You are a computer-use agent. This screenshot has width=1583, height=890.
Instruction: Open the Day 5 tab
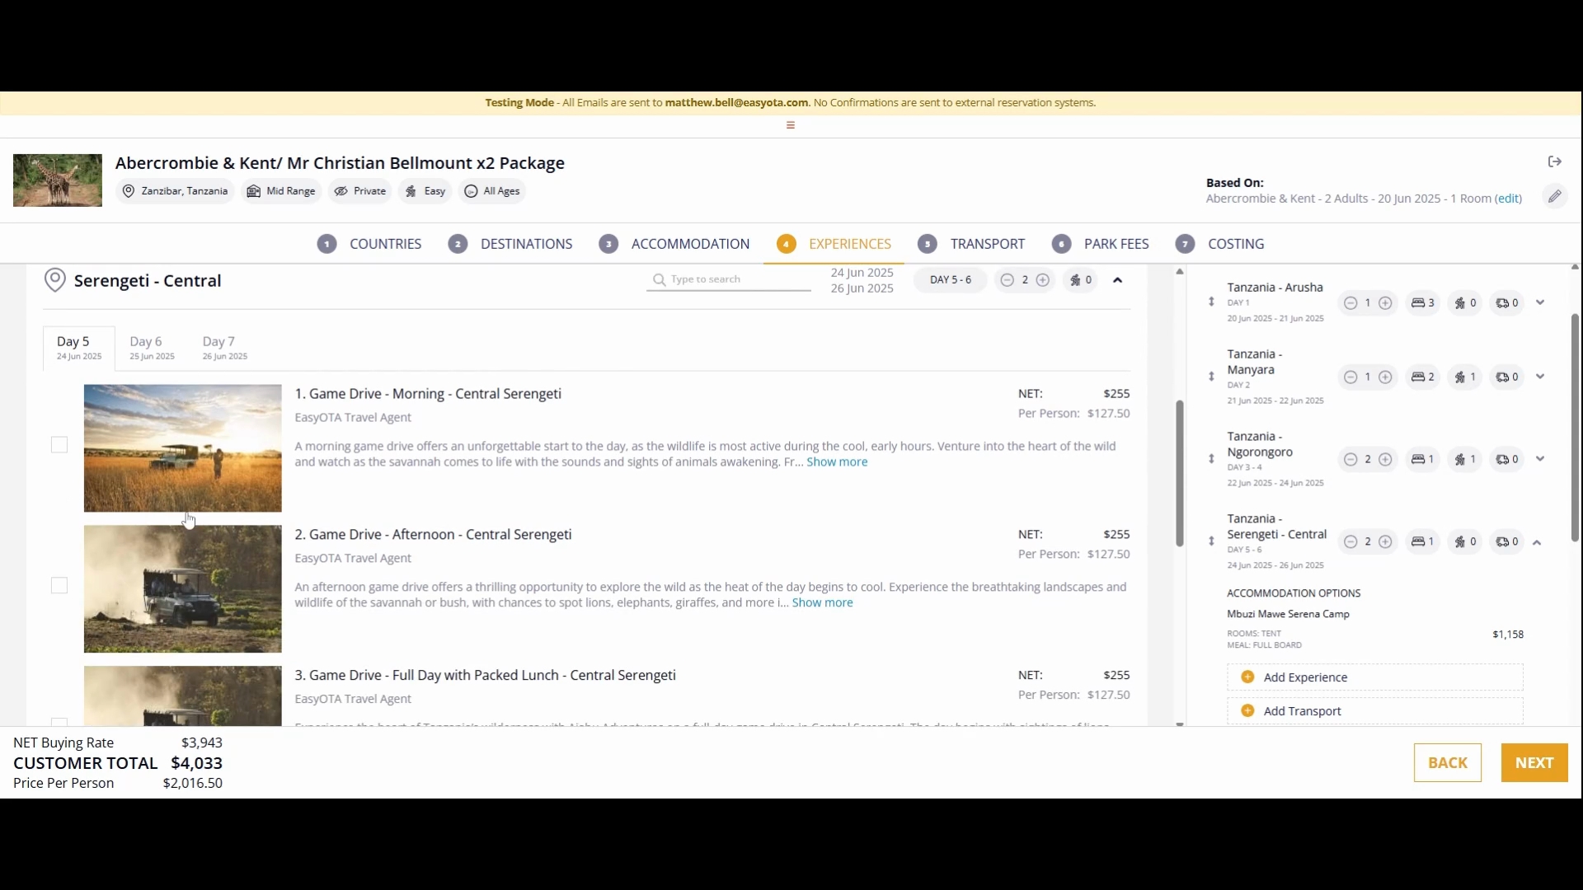point(79,348)
